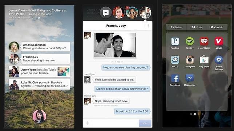Post a Status update
The width and height of the screenshot is (234, 131).
(176, 27)
